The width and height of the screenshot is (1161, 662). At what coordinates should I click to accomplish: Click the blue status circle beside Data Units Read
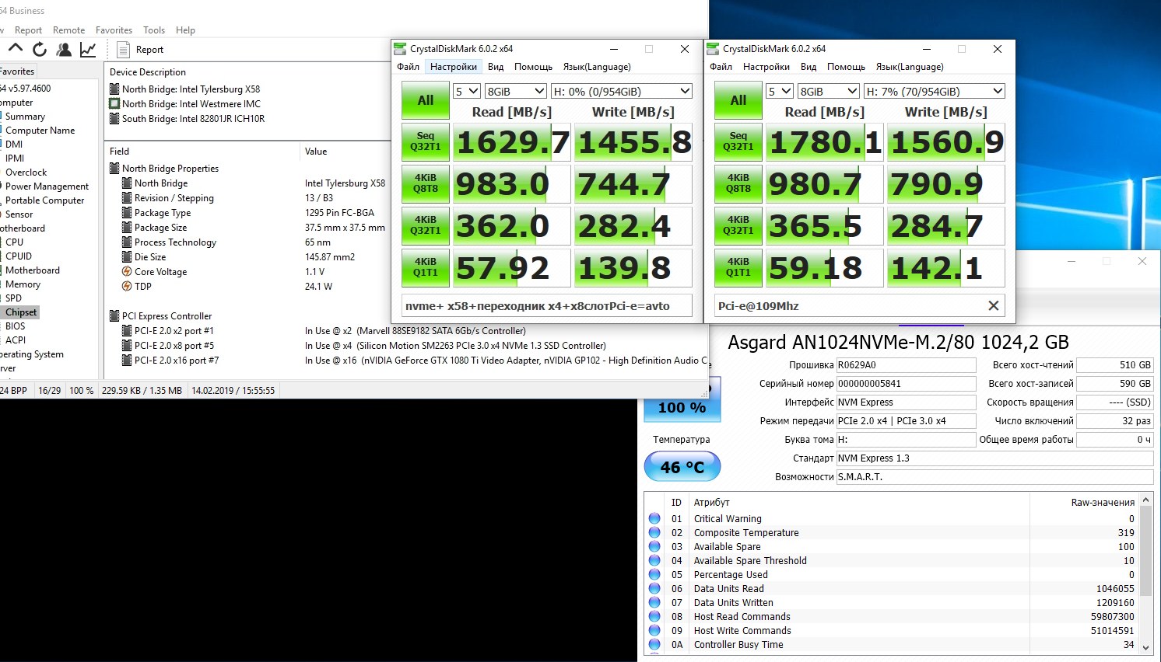click(x=654, y=589)
